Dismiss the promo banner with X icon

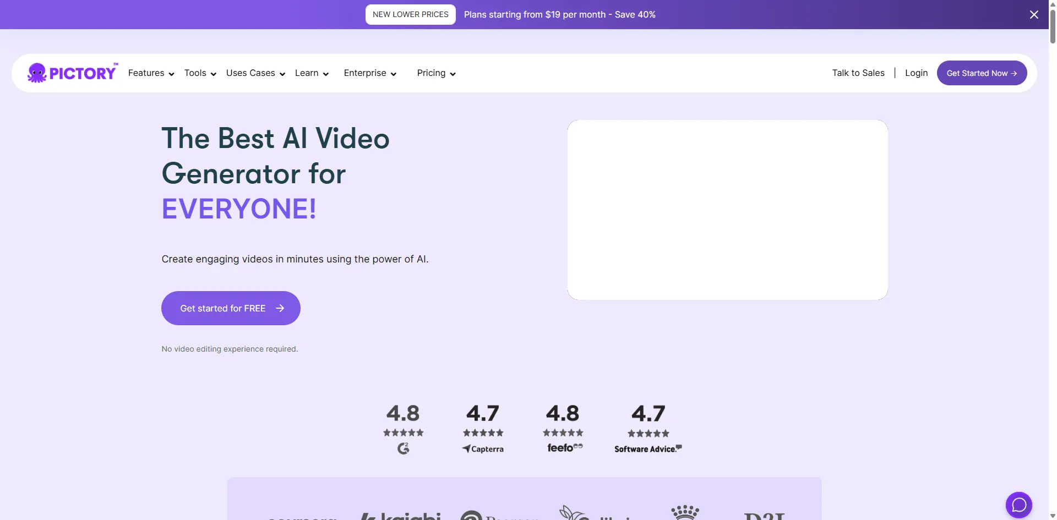click(1034, 15)
